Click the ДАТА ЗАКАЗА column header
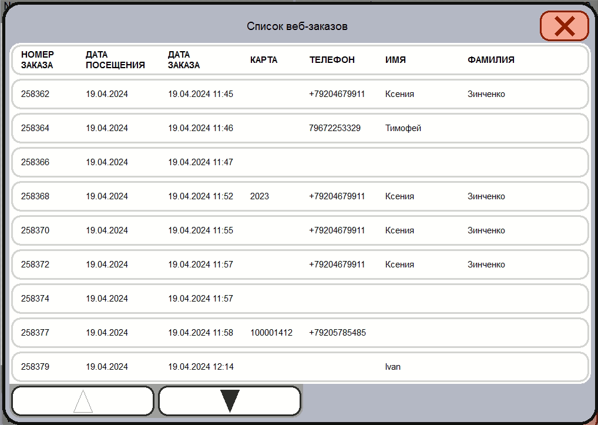 point(184,59)
